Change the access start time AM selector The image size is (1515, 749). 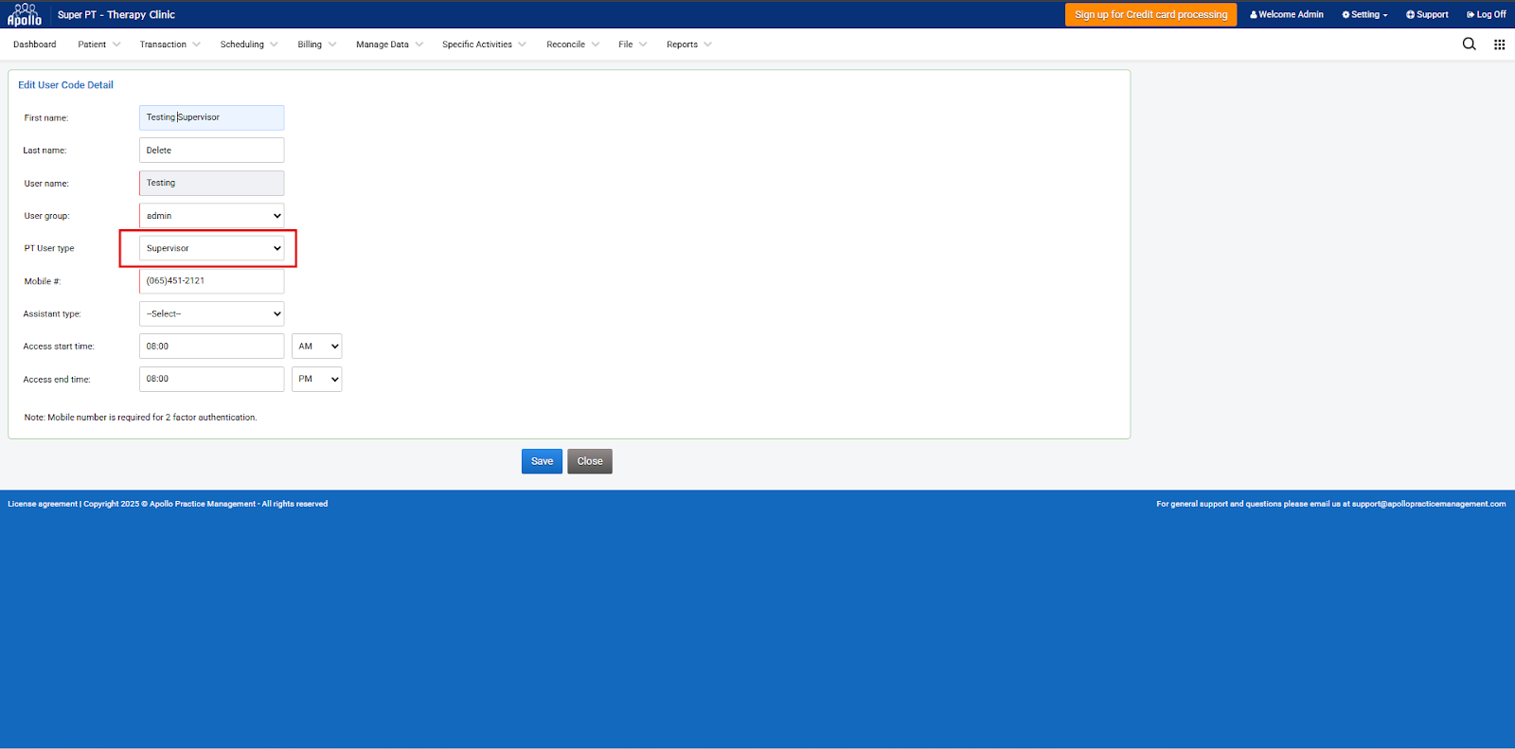(316, 347)
